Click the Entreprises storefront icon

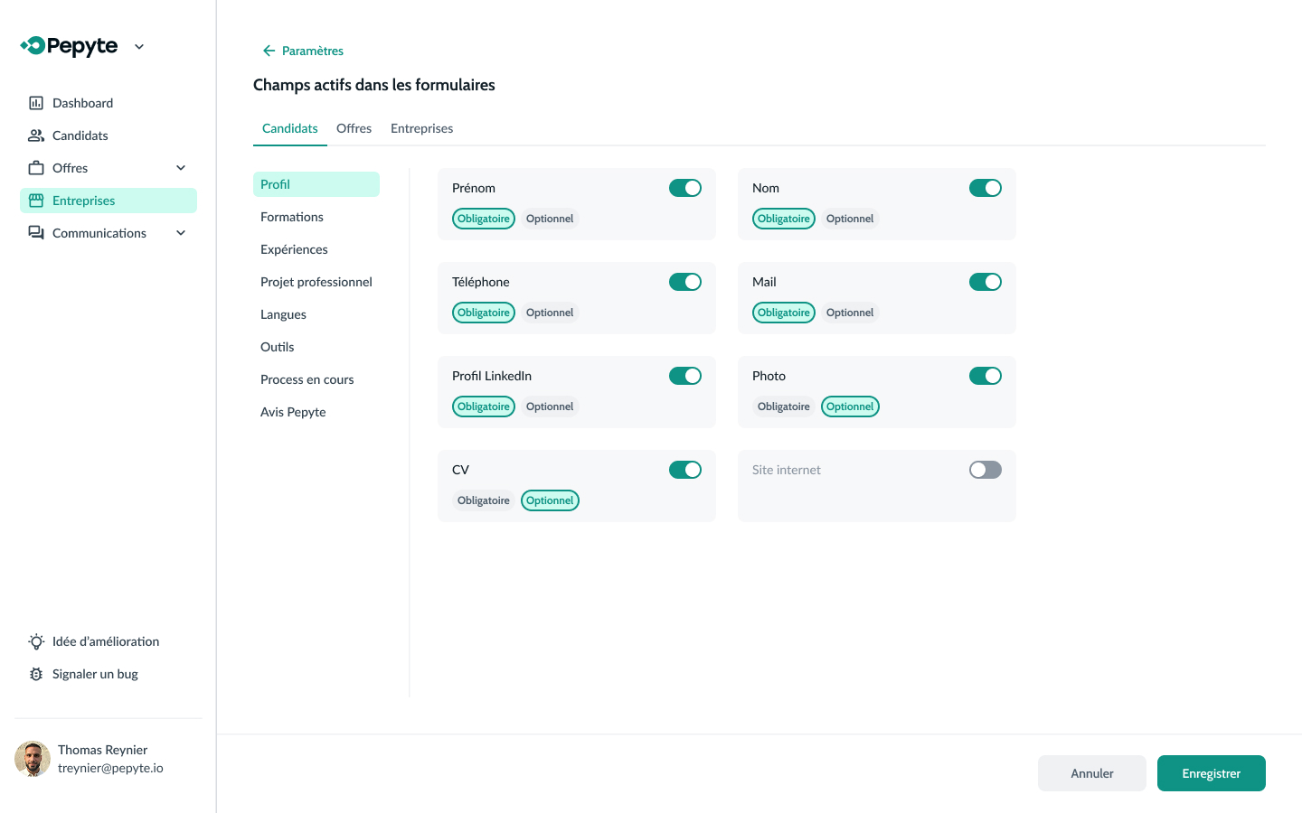pos(36,201)
